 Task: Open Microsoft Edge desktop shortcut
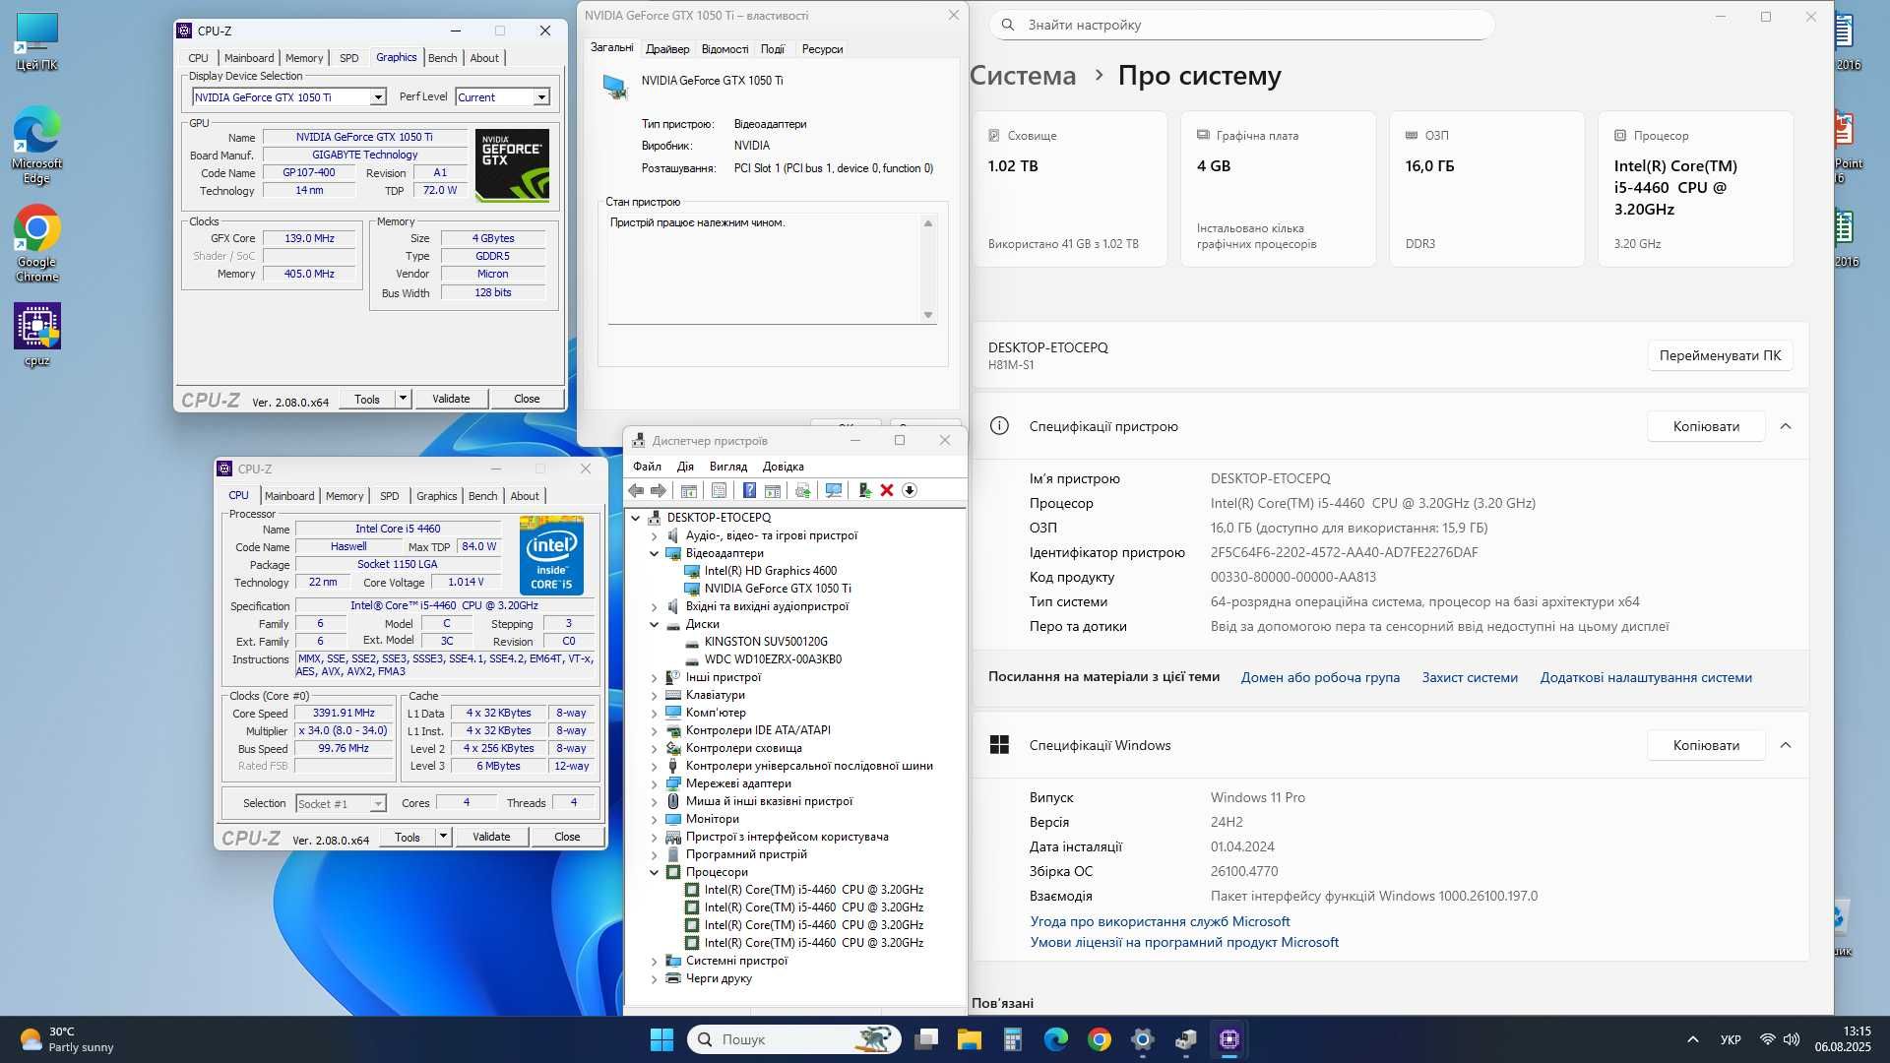click(37, 145)
